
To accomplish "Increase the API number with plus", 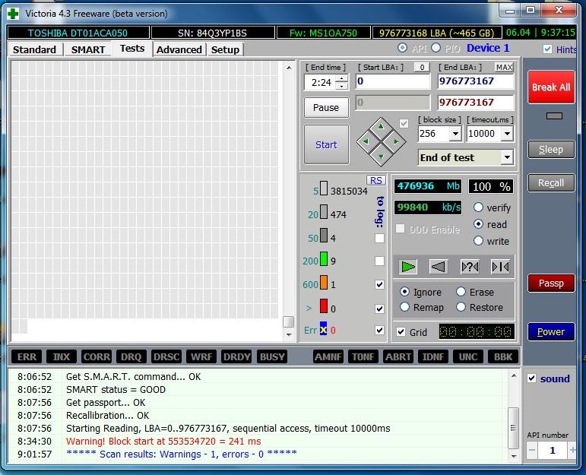I will tap(572, 450).
